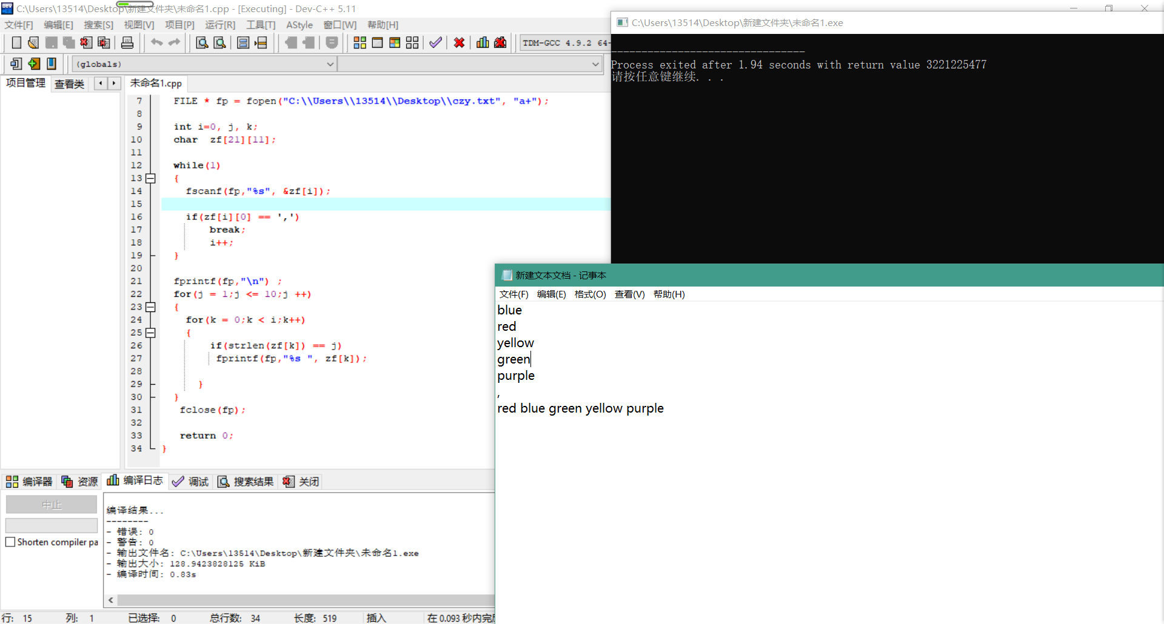Enable the Shorten compiler paths checkbox
1164x624 pixels.
point(10,542)
